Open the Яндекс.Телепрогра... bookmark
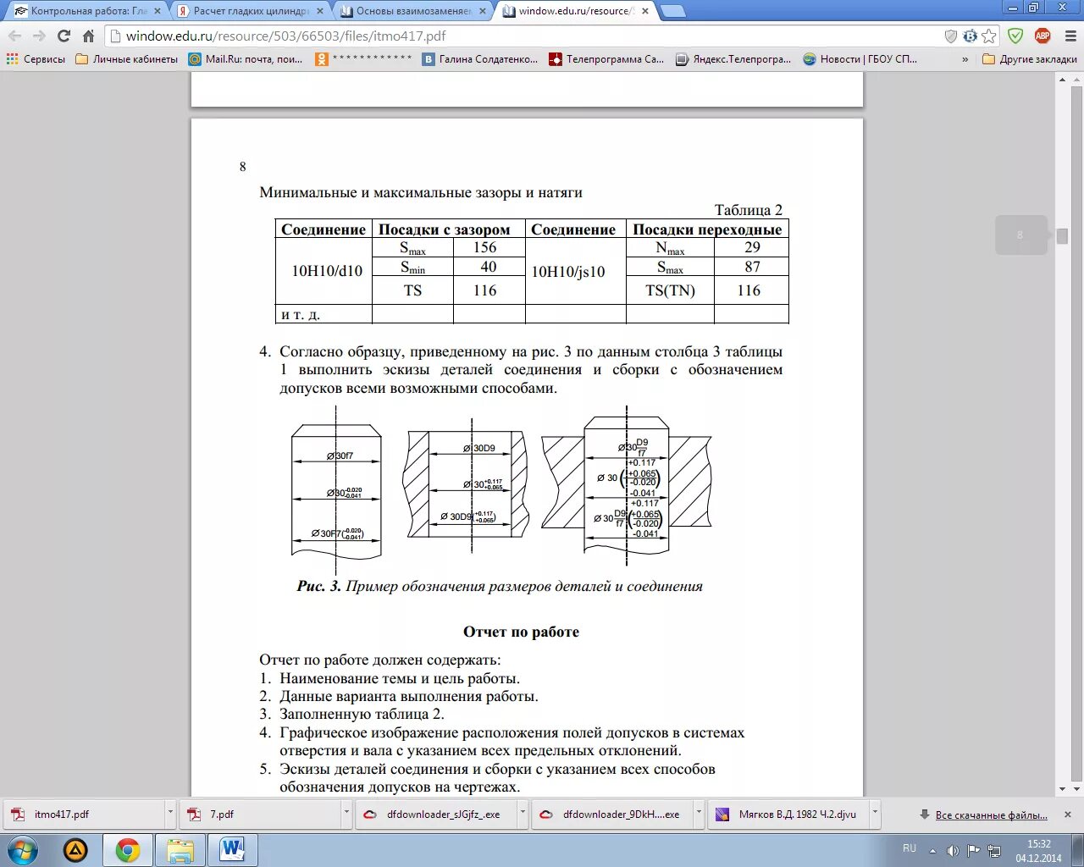The width and height of the screenshot is (1084, 867). click(733, 59)
